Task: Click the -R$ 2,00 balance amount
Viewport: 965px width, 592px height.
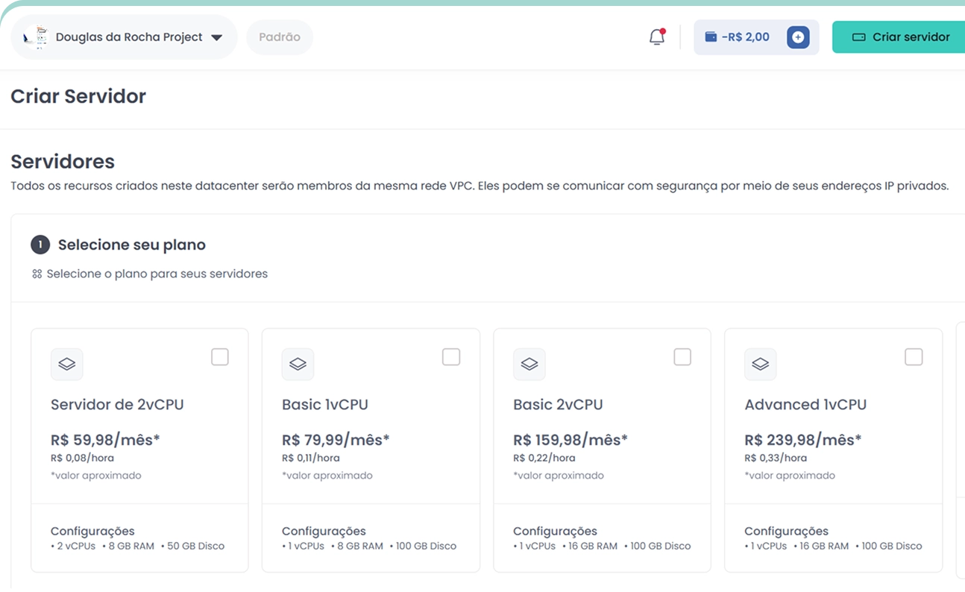Action: point(746,37)
